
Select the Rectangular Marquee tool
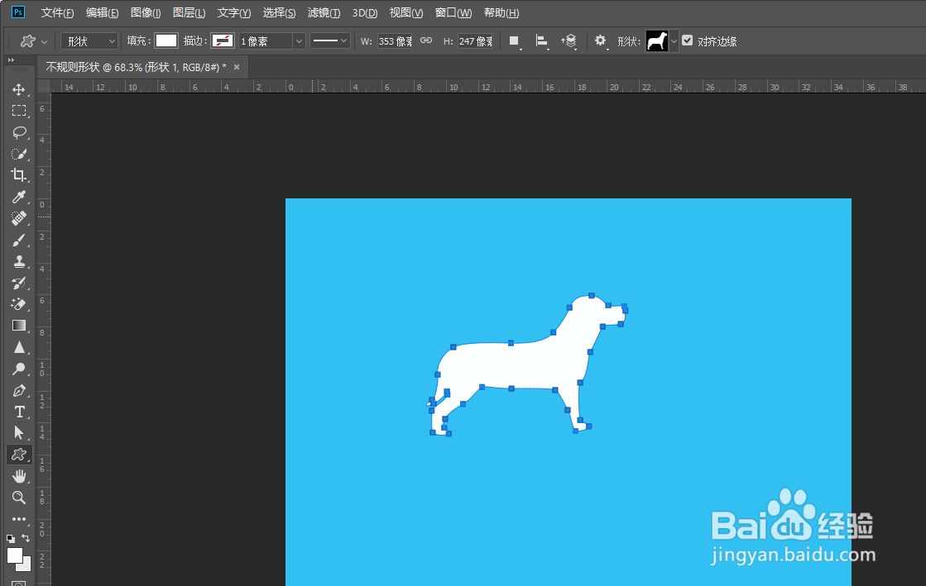pos(19,111)
